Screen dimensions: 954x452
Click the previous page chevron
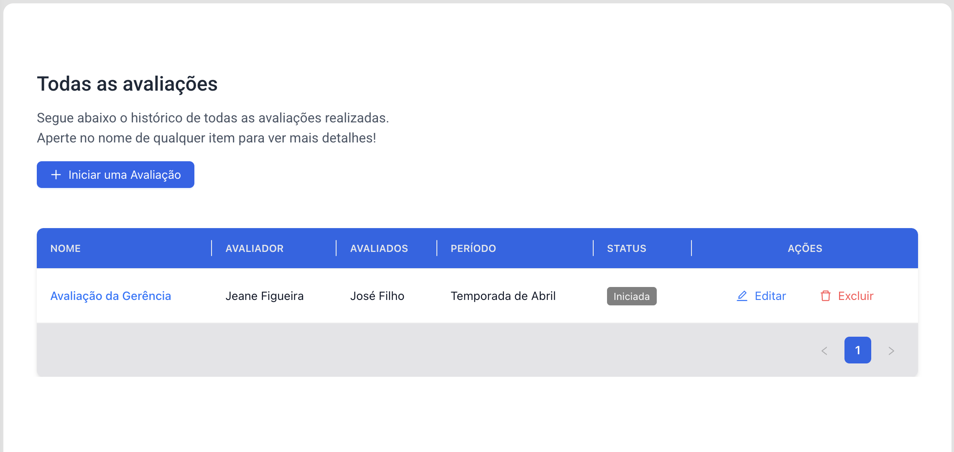[824, 350]
